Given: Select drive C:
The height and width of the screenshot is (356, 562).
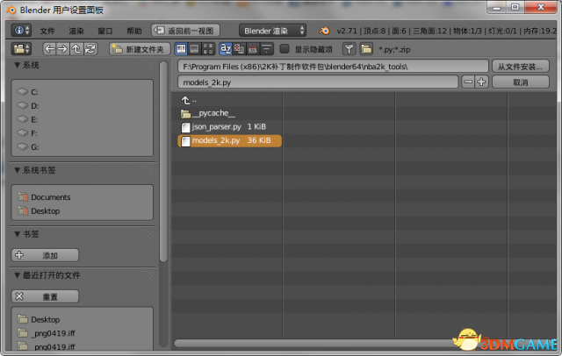Looking at the screenshot, I should pyautogui.click(x=82, y=92).
